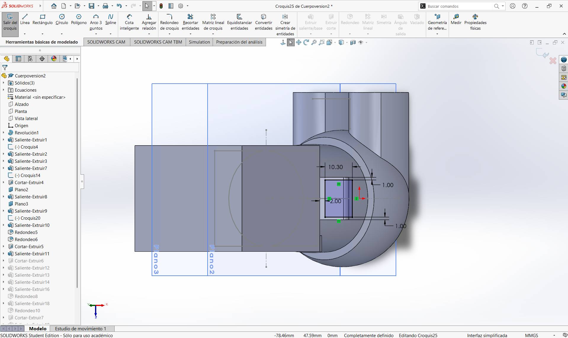
Task: Activate Cota inteligente dimension tool
Action: pyautogui.click(x=129, y=22)
